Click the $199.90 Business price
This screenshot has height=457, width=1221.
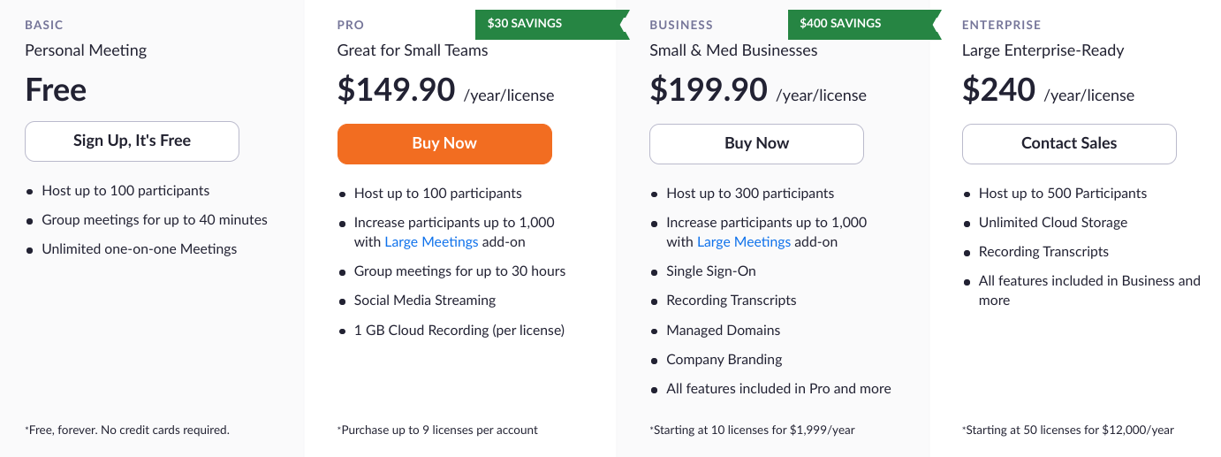point(709,90)
